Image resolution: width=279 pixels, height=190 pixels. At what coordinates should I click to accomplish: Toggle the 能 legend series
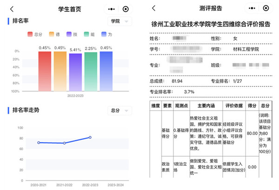(89, 34)
